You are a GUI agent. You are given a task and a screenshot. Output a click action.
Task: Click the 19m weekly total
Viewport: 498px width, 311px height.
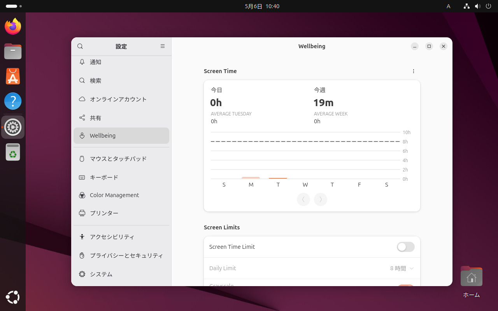click(x=323, y=103)
